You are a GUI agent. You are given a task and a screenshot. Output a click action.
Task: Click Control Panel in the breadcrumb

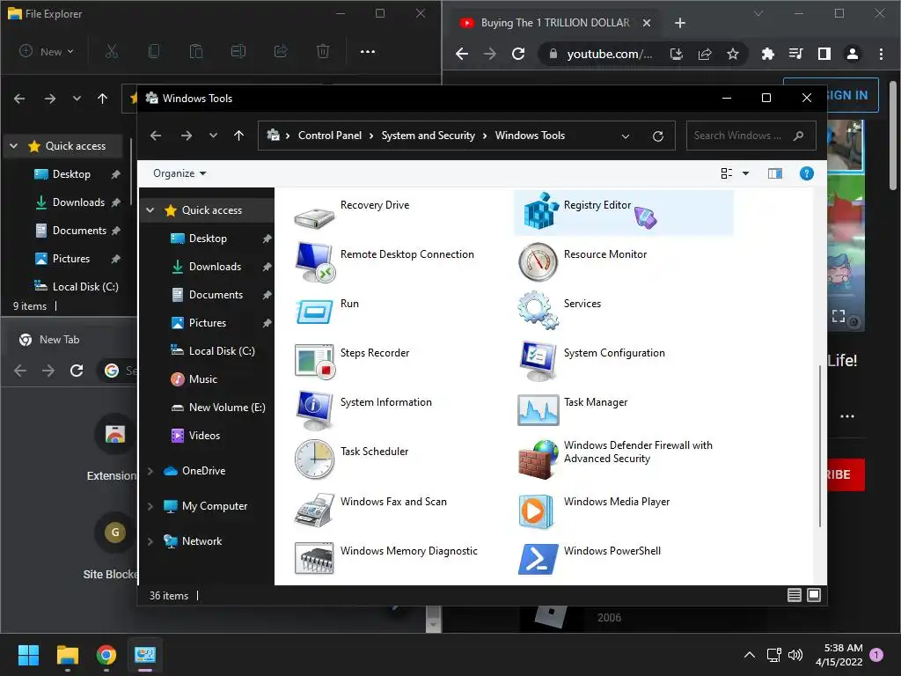[x=330, y=136]
